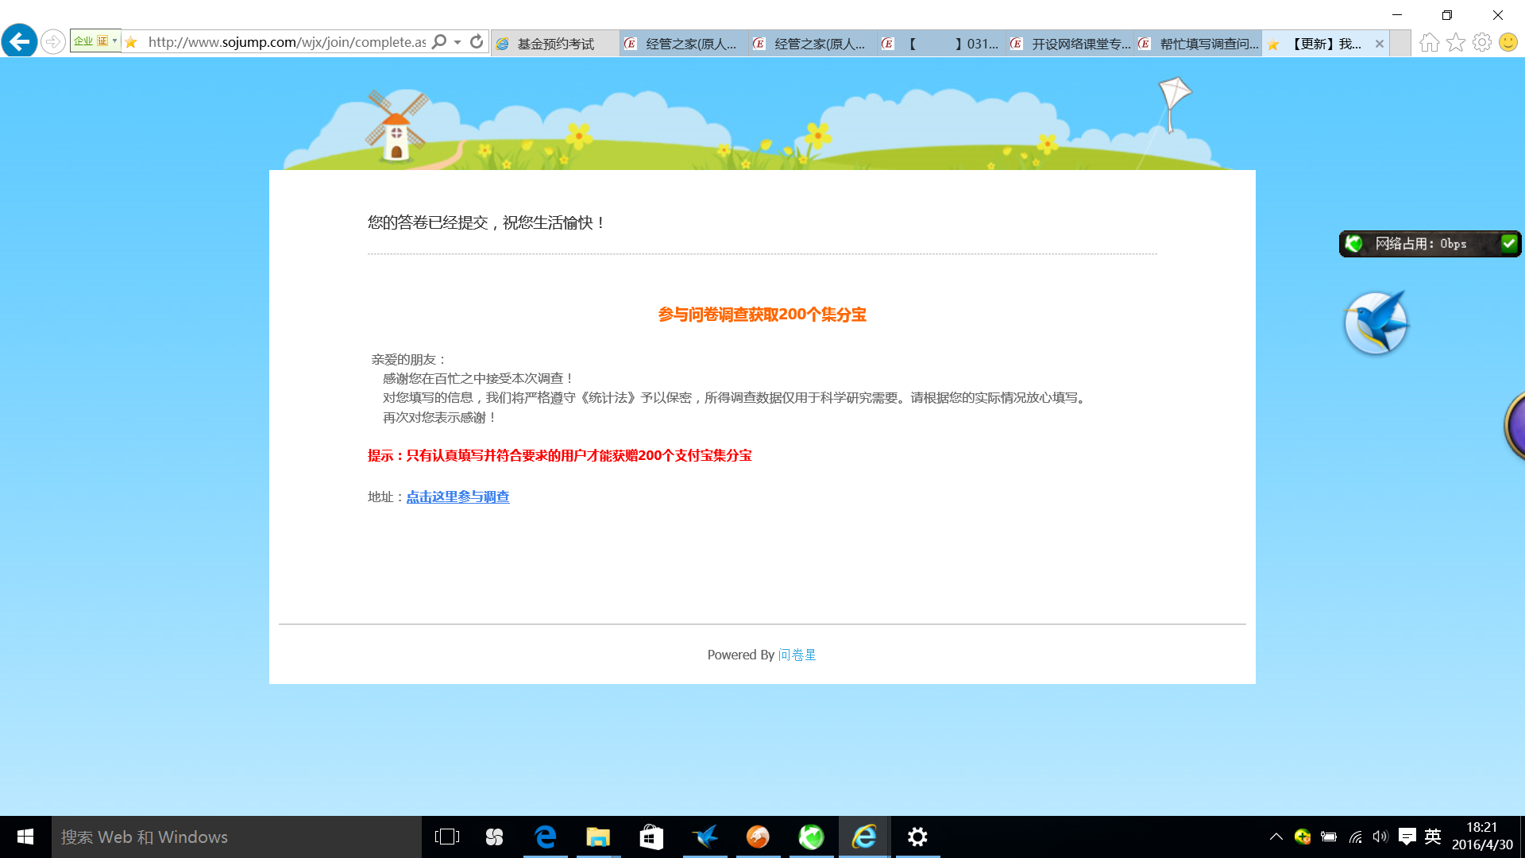The image size is (1525, 858).
Task: Click the browser Back arrow button
Action: coord(20,41)
